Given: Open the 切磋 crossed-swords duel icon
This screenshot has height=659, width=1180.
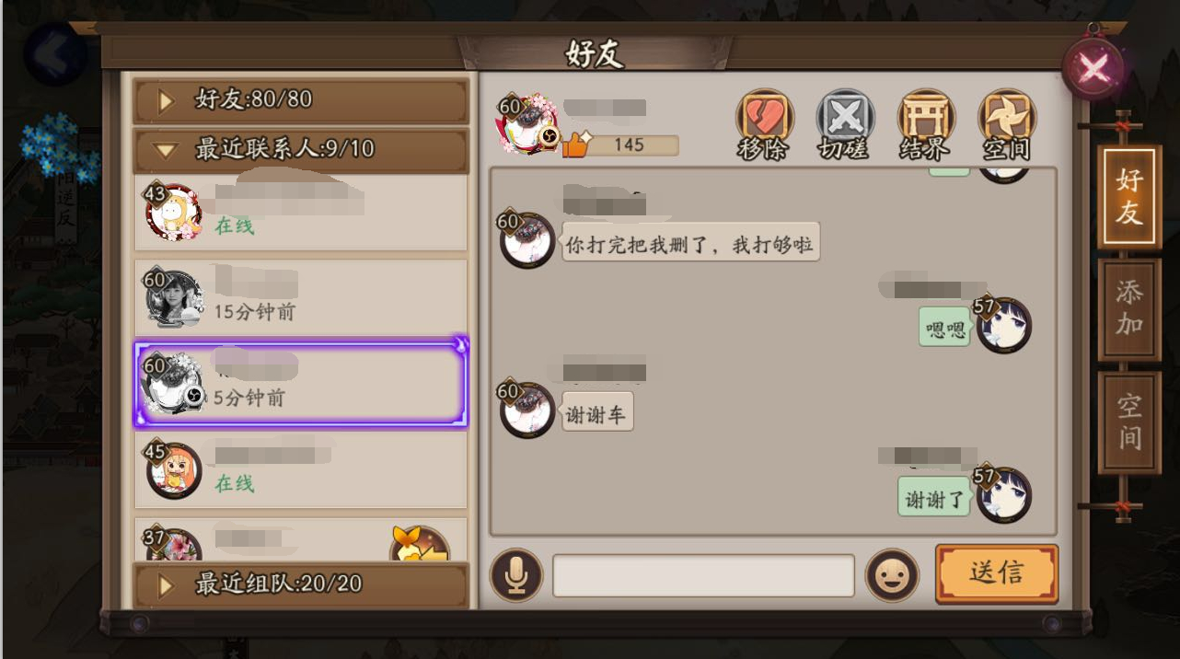Looking at the screenshot, I should [845, 123].
